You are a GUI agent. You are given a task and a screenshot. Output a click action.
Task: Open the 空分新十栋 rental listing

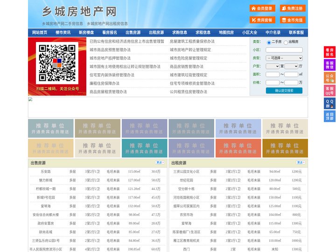pos(186,189)
